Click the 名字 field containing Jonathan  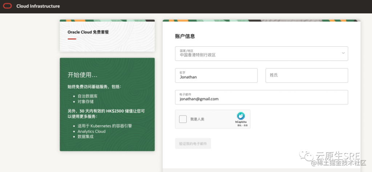click(216, 75)
